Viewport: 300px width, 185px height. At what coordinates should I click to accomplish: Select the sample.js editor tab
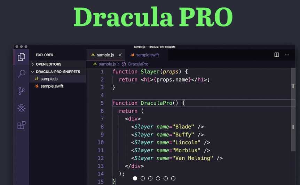(104, 55)
